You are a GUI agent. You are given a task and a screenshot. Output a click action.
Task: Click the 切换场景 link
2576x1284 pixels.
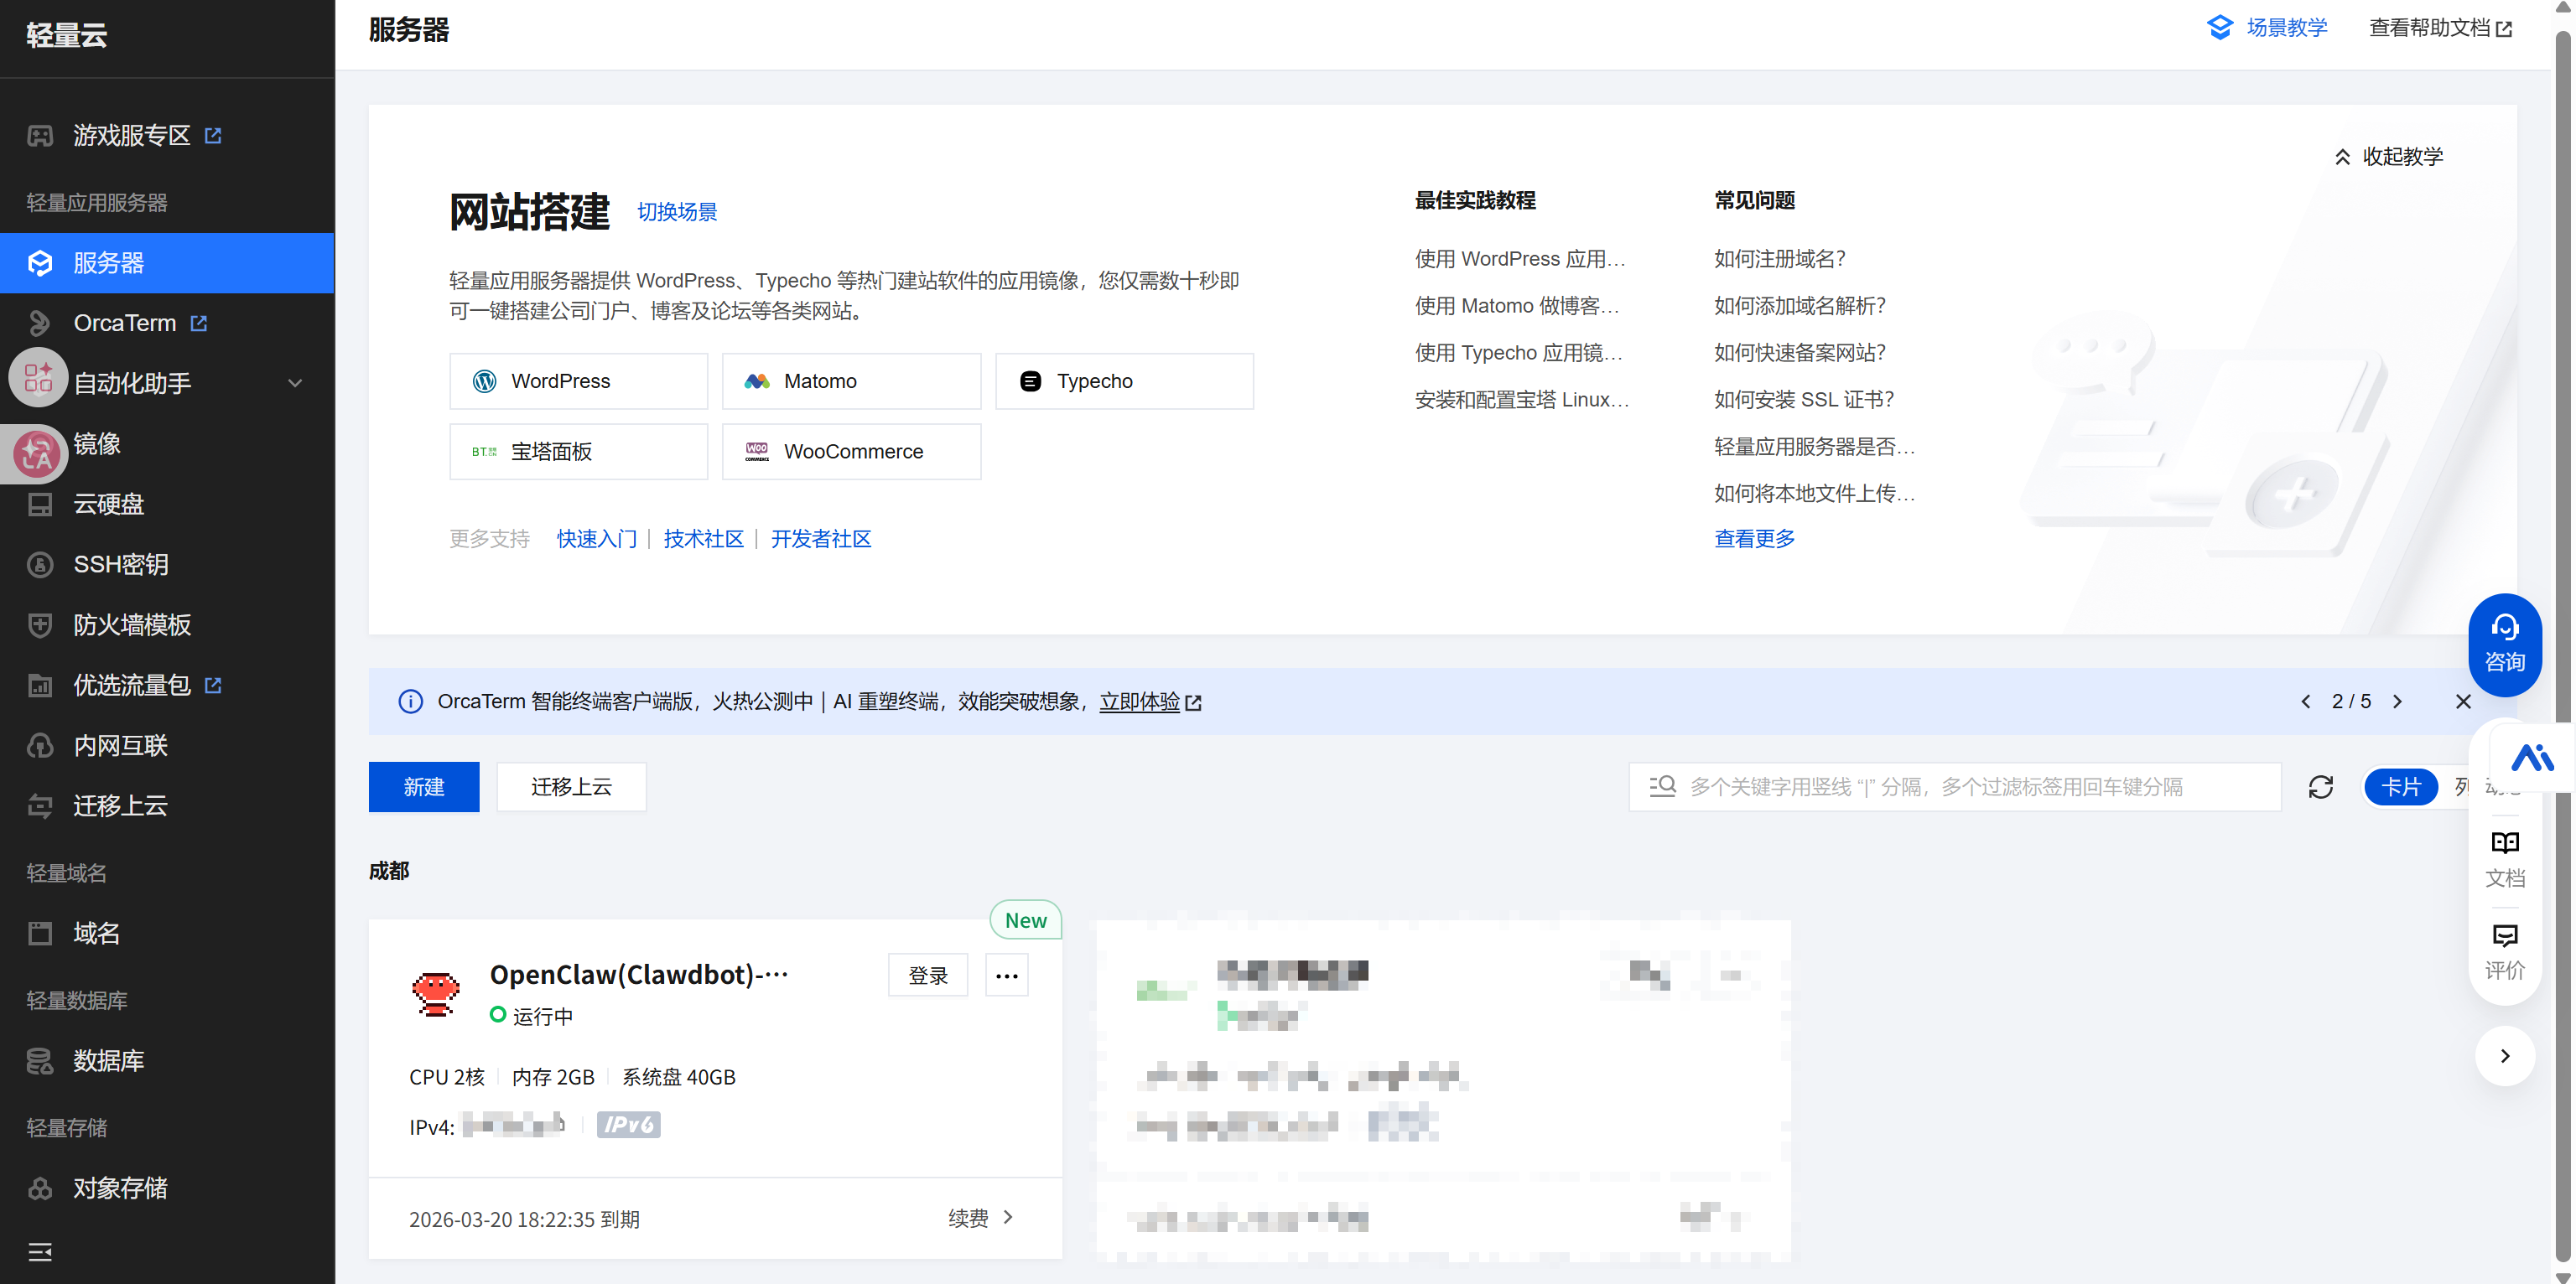tap(677, 212)
